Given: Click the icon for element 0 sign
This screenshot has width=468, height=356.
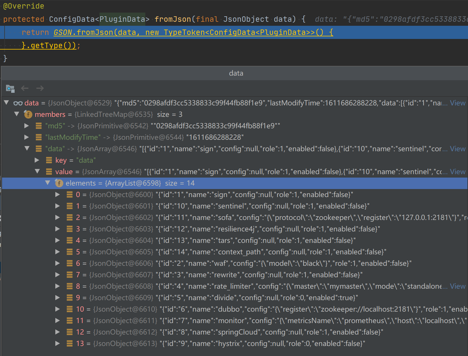Looking at the screenshot, I should click(70, 194).
